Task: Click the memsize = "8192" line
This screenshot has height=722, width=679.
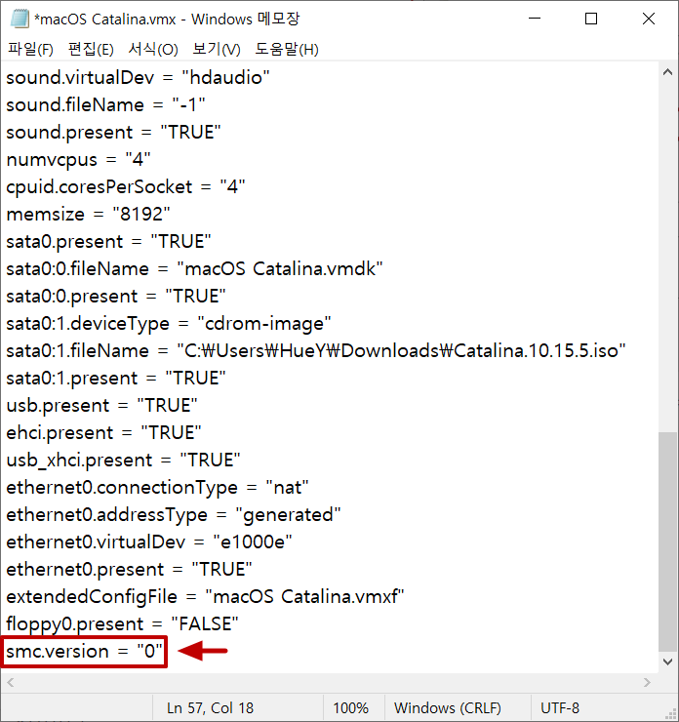Action: coord(88,214)
